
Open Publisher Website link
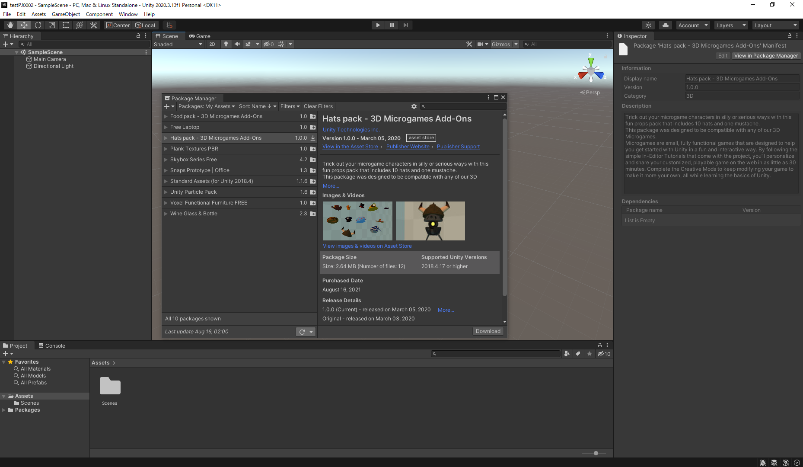(x=408, y=147)
